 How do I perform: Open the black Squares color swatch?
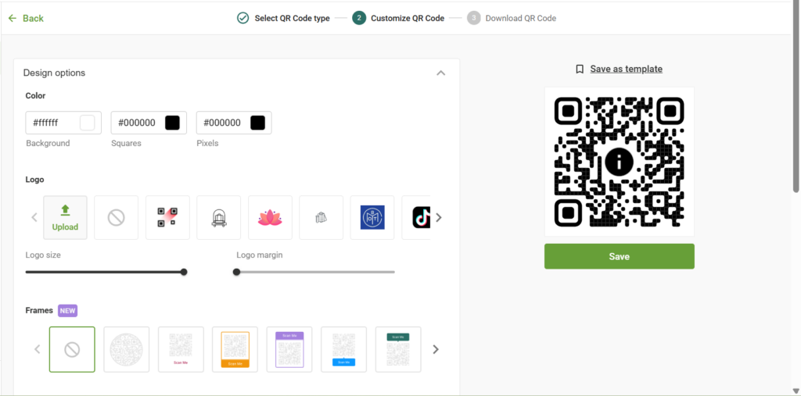(x=173, y=123)
